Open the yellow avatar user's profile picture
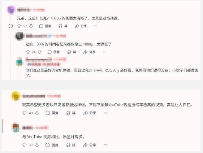This screenshot has height=153, width=203. click(x=16, y=96)
